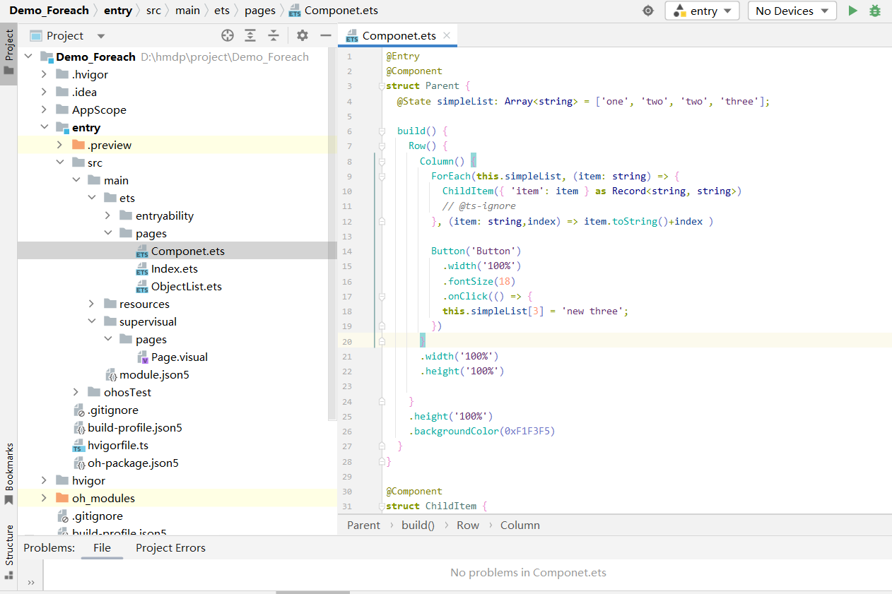Click Collapse All in Project panel
Screen dimensions: 892x594
click(x=274, y=35)
